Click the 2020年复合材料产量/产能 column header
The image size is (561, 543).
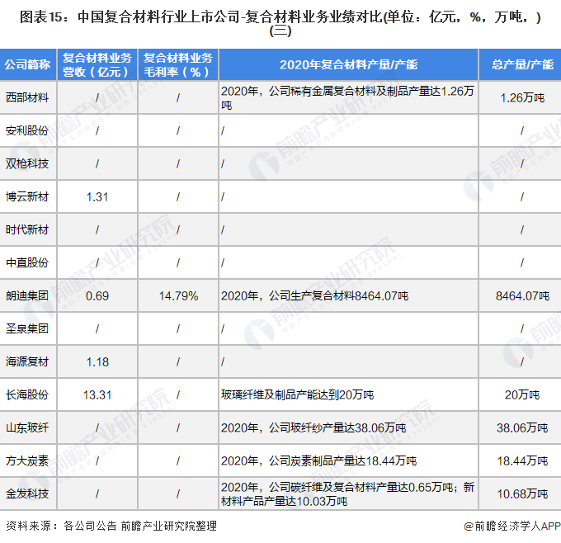[348, 64]
